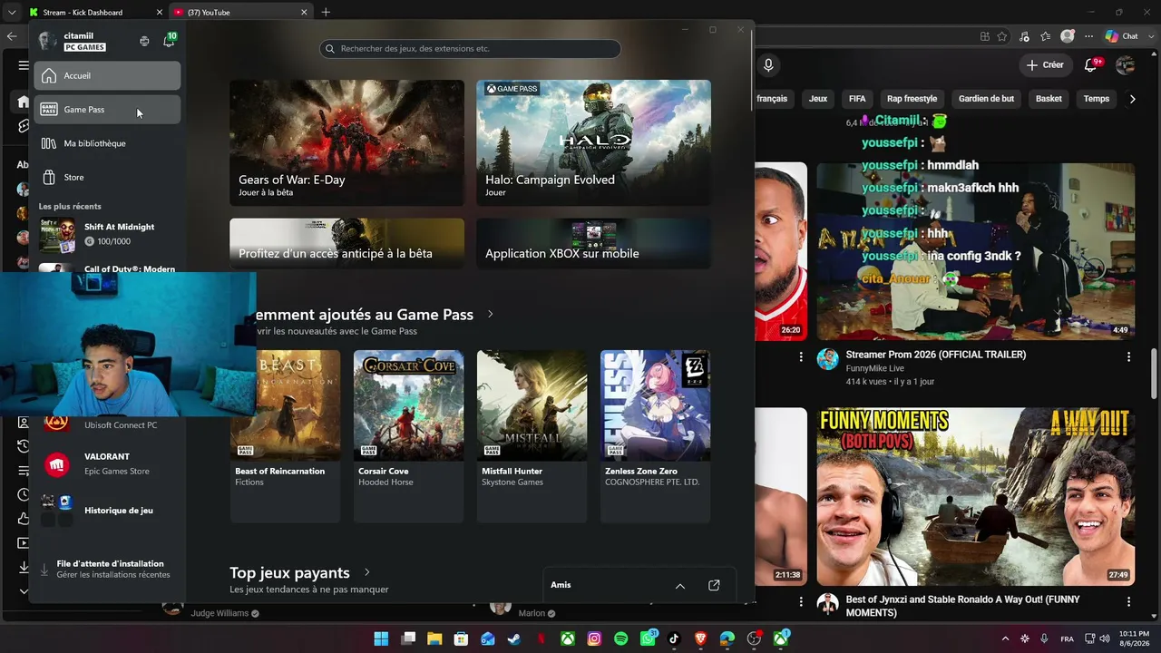The image size is (1161, 653).
Task: Open Copilot Chat button
Action: click(x=1121, y=36)
